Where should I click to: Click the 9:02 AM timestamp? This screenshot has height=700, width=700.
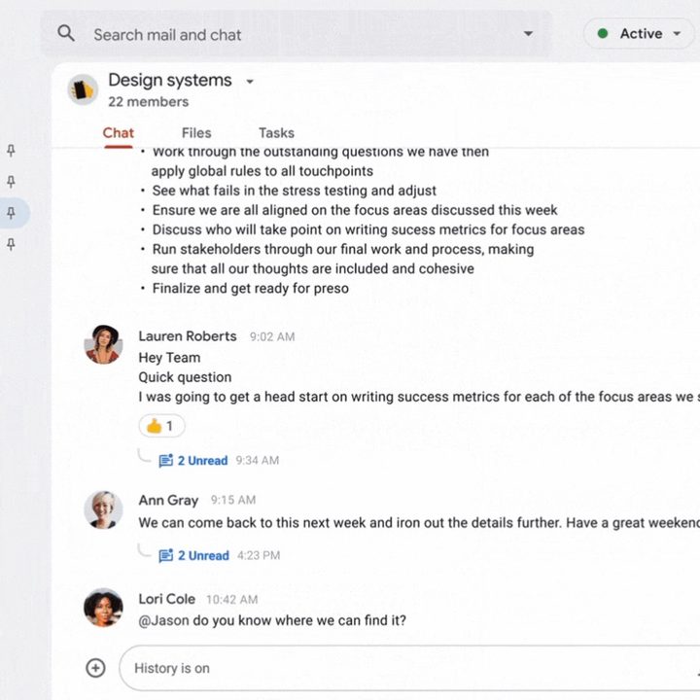point(272,337)
